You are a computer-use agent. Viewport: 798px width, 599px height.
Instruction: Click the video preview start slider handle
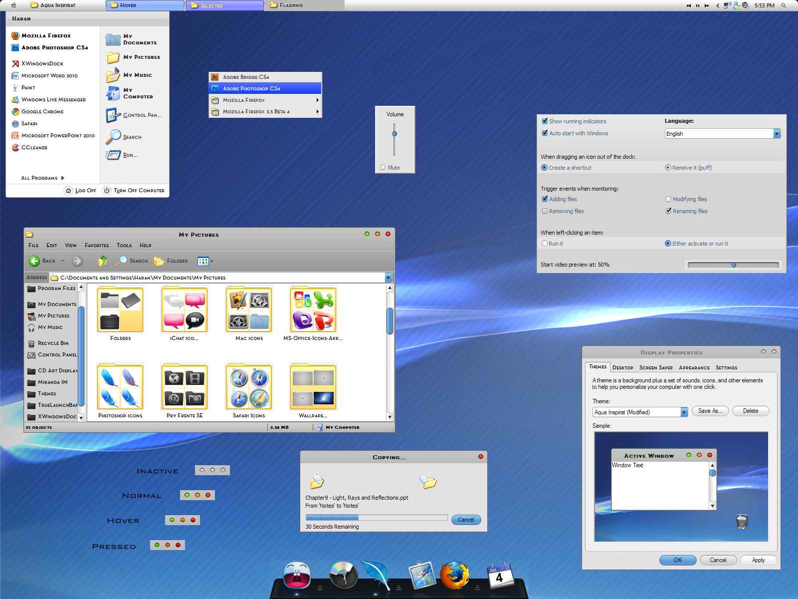click(734, 265)
